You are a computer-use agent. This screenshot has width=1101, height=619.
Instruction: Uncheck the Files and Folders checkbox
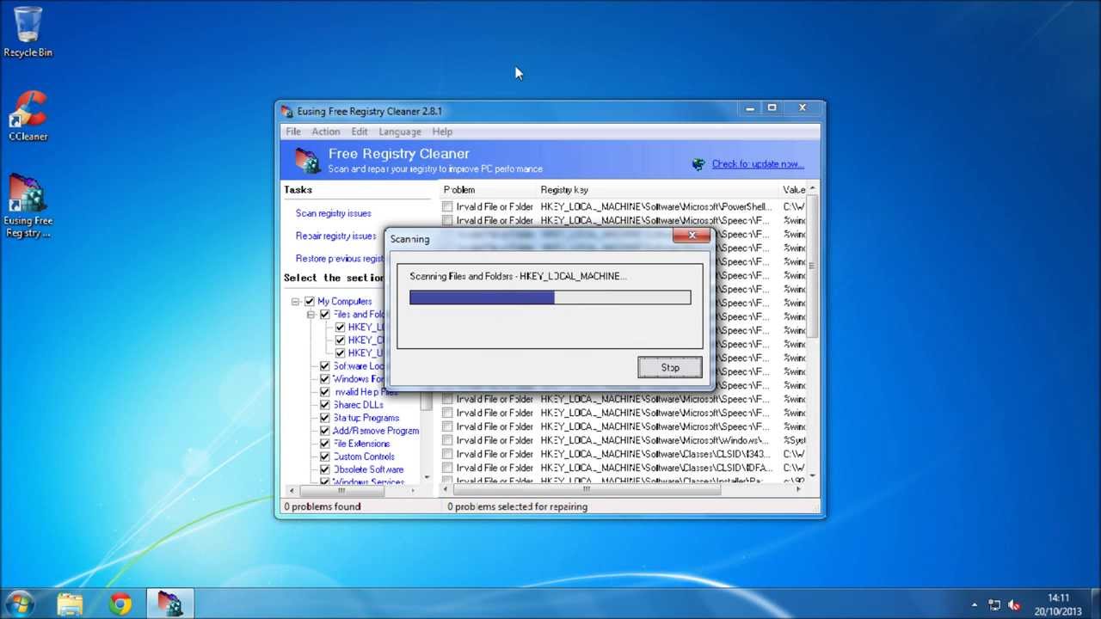coord(324,315)
